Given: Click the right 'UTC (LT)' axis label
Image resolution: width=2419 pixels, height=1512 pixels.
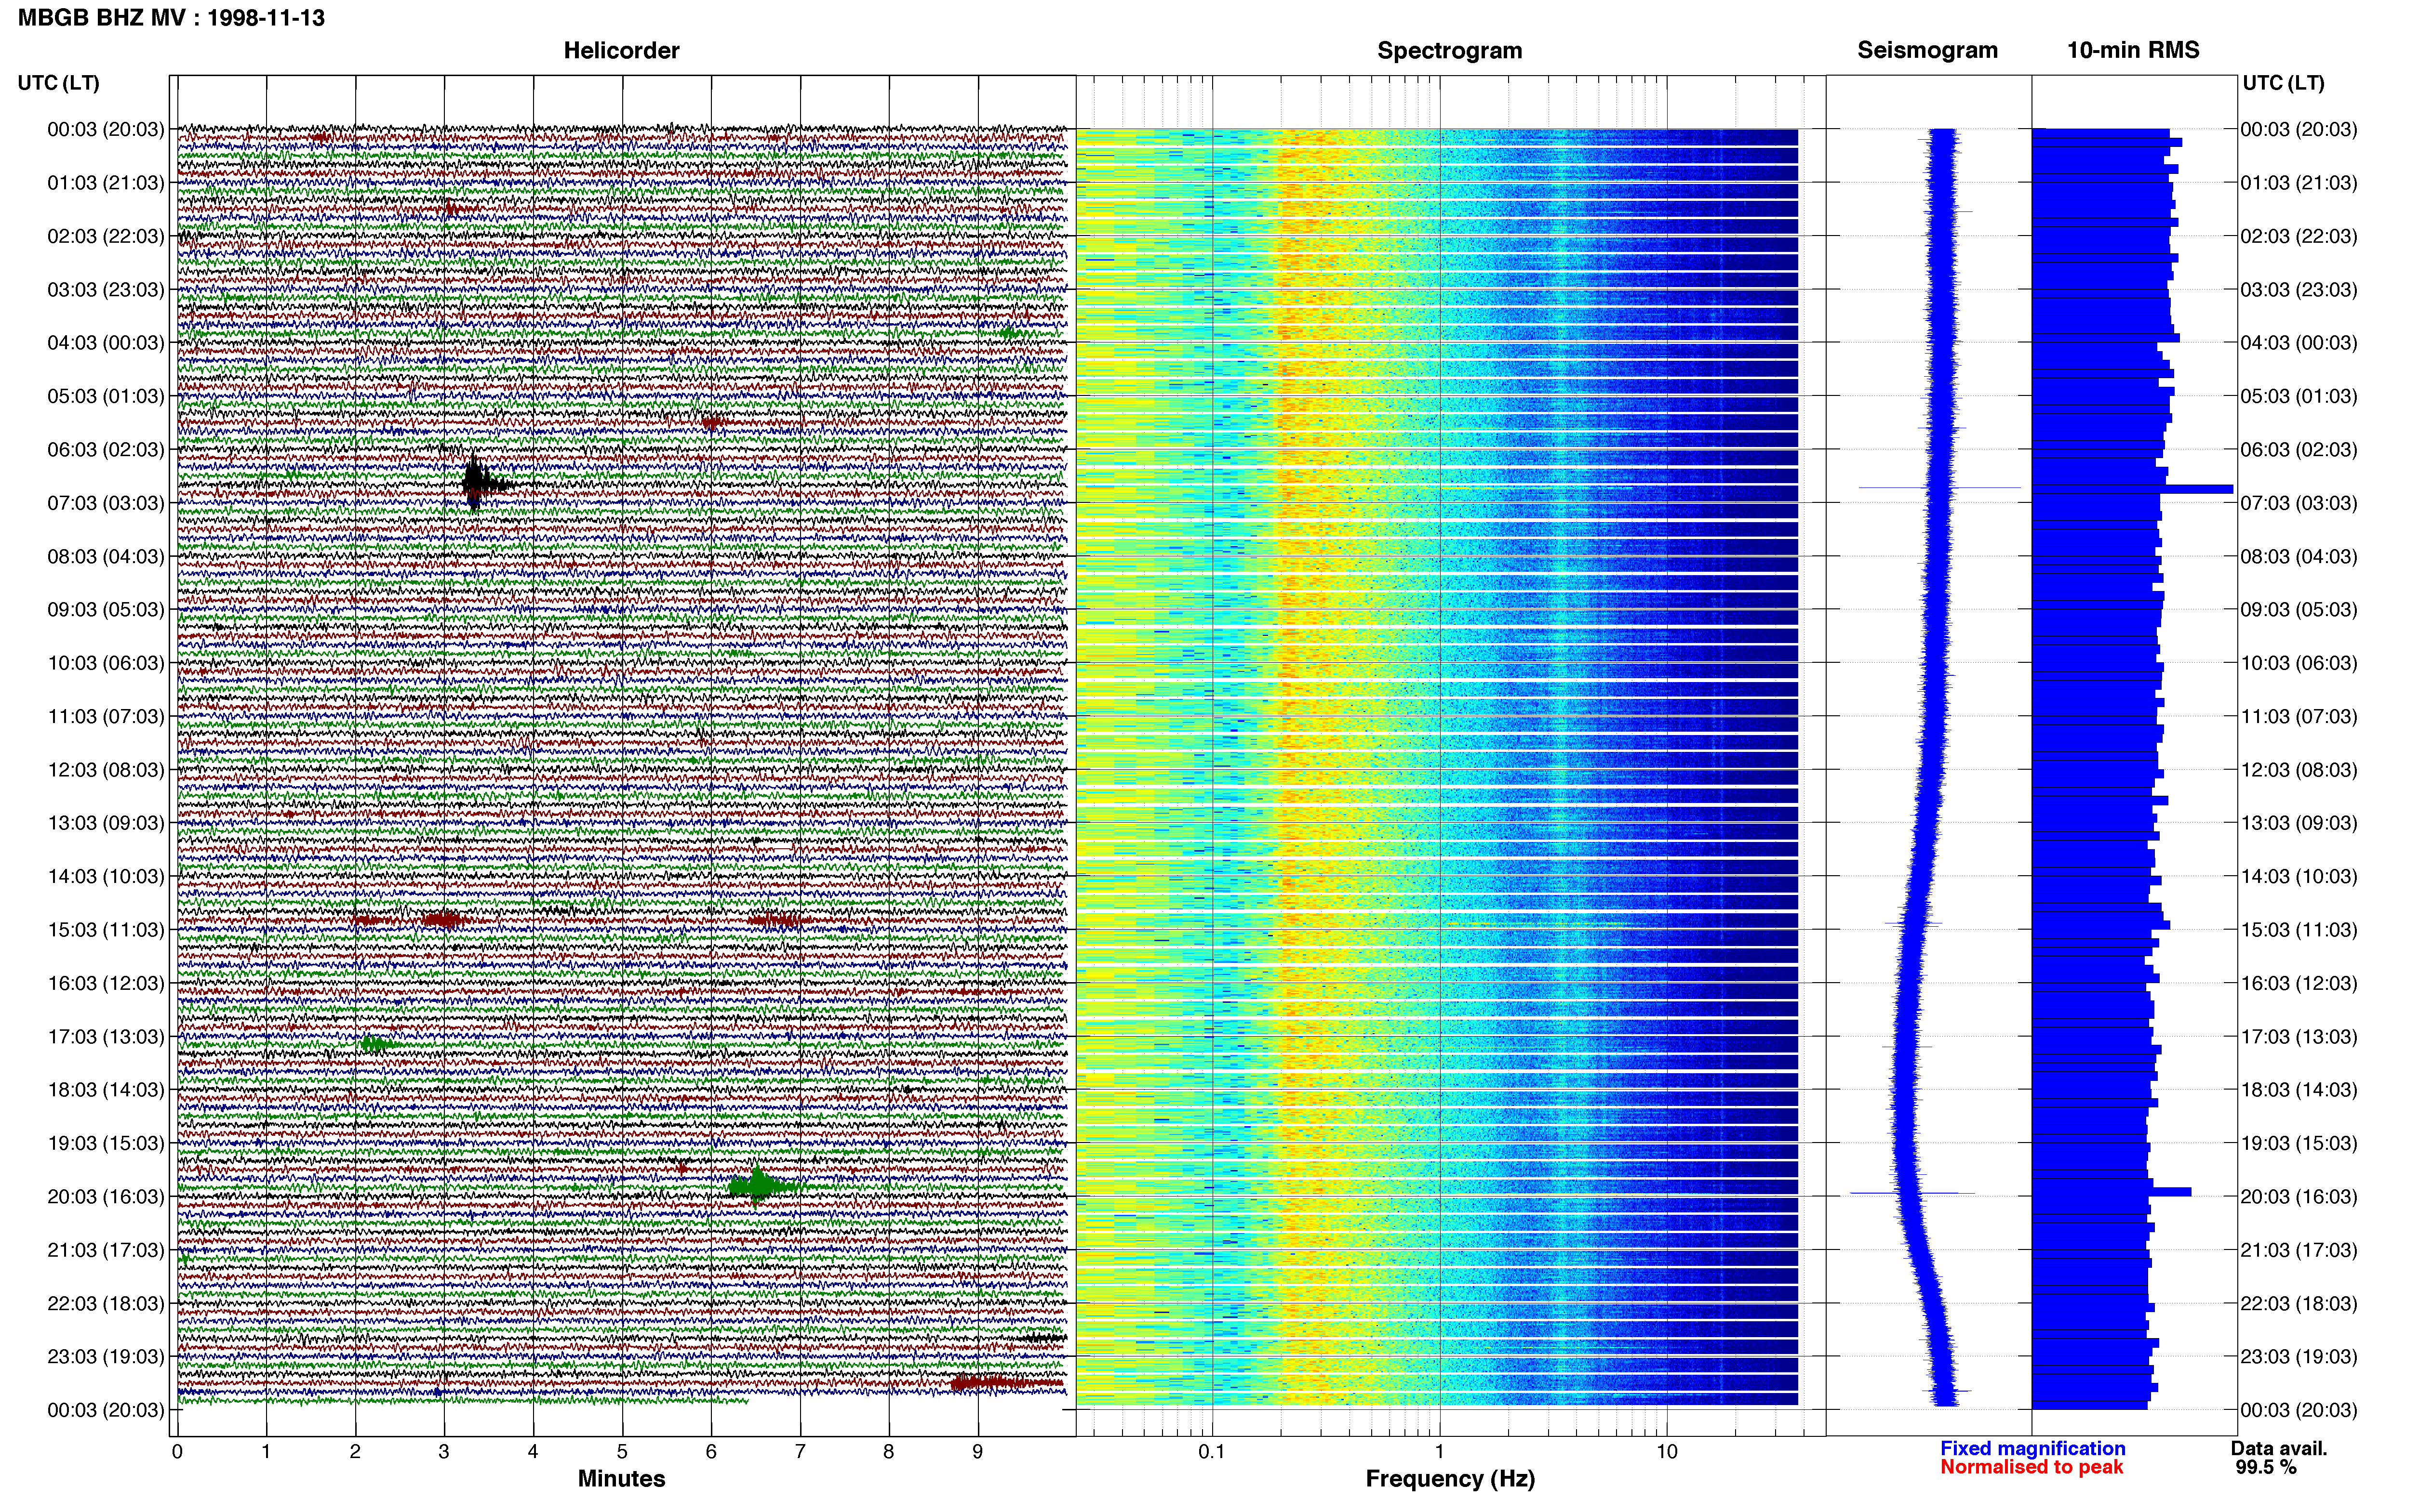Looking at the screenshot, I should pyautogui.click(x=2283, y=82).
